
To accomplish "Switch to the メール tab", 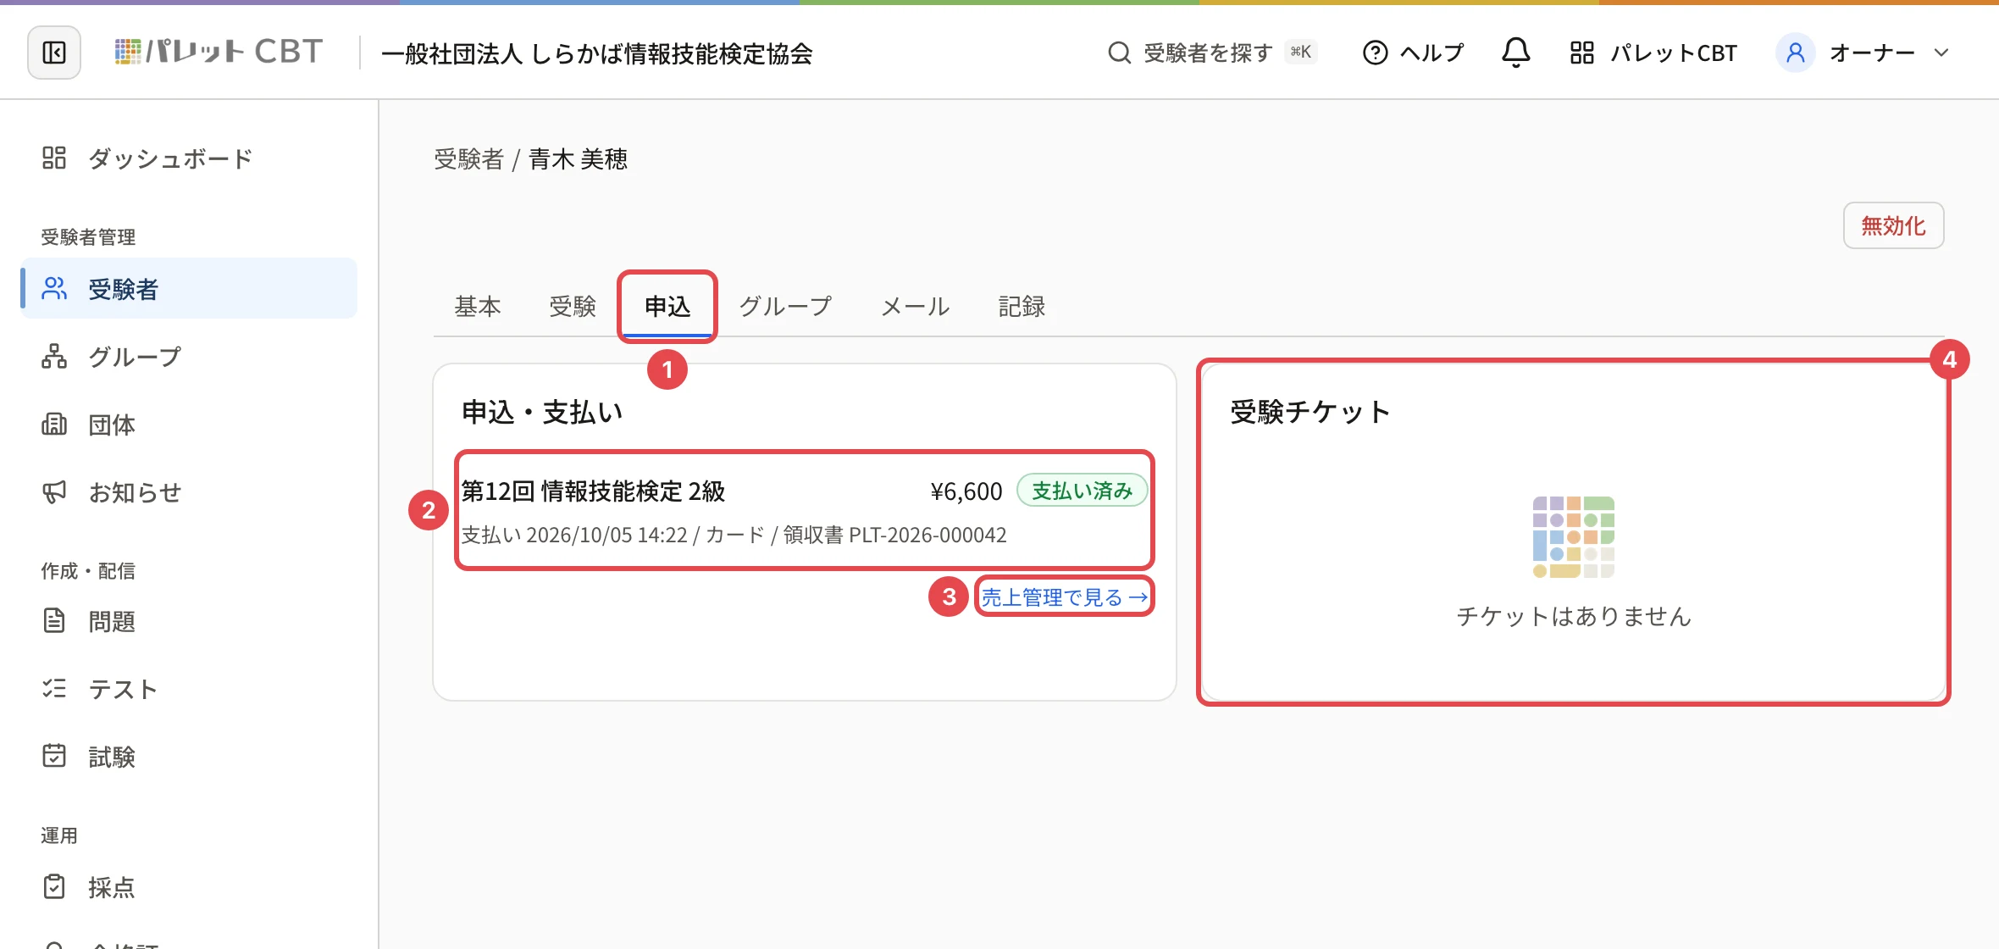I will [916, 306].
